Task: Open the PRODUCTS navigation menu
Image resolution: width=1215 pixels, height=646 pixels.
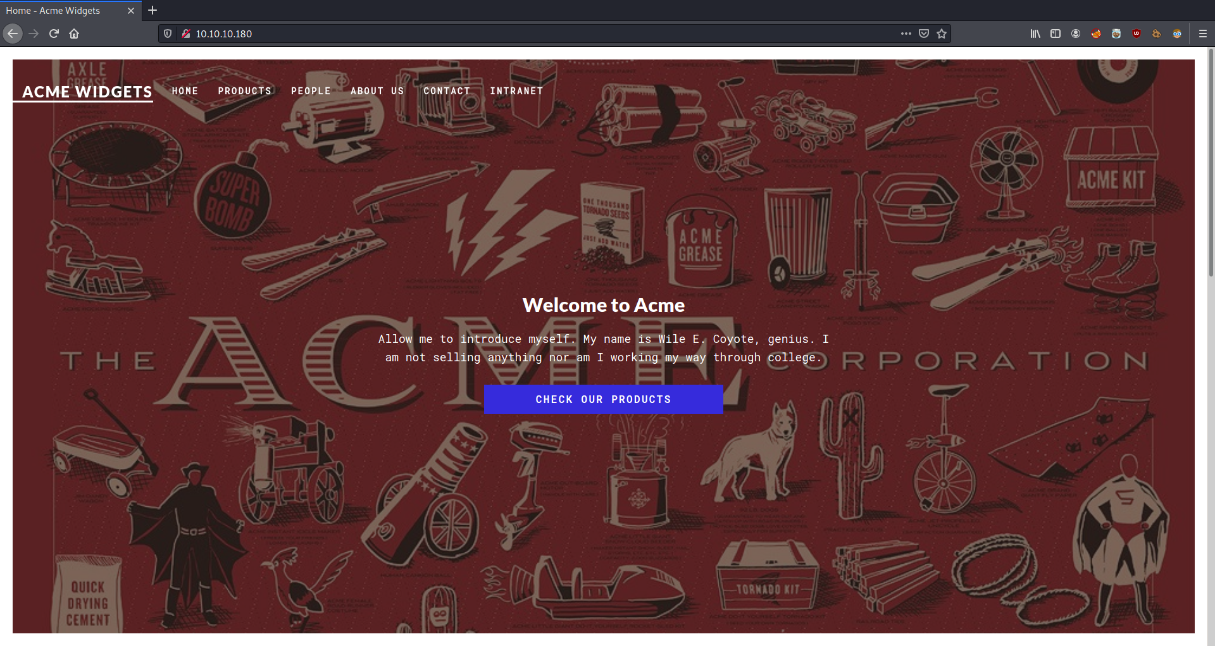Action: [244, 91]
